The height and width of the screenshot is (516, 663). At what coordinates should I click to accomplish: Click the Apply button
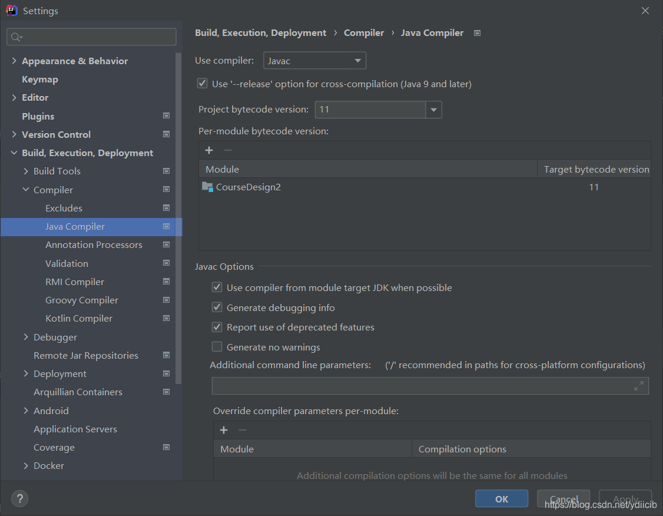[x=625, y=499]
